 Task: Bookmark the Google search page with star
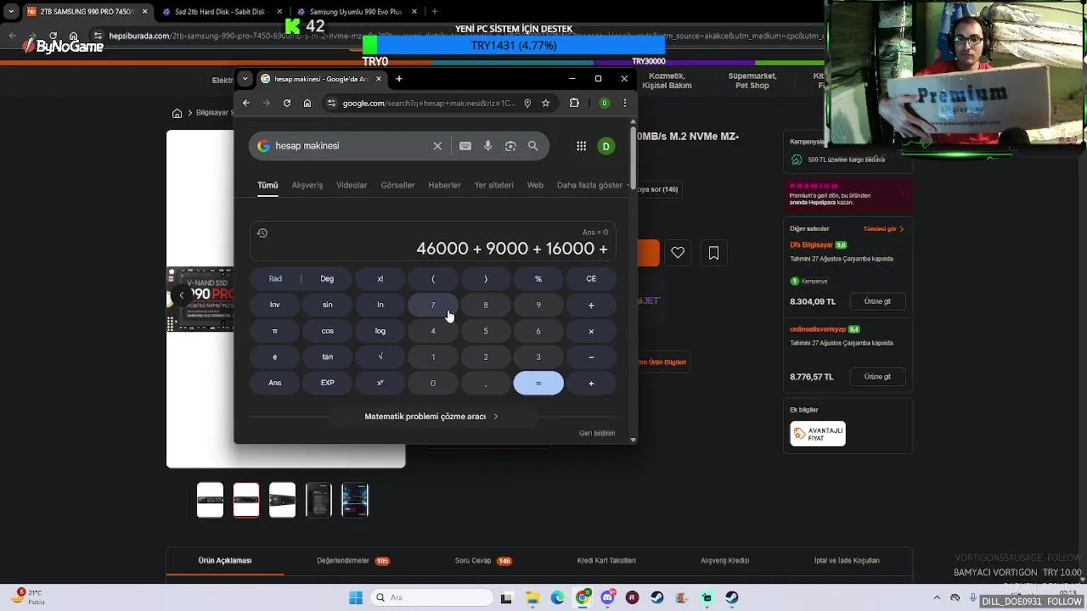pos(545,103)
